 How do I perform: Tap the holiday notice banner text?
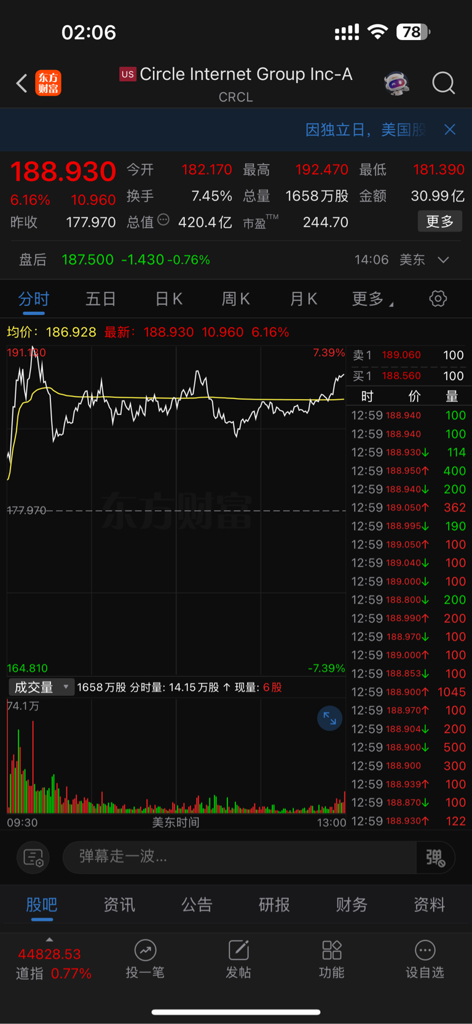[366, 130]
